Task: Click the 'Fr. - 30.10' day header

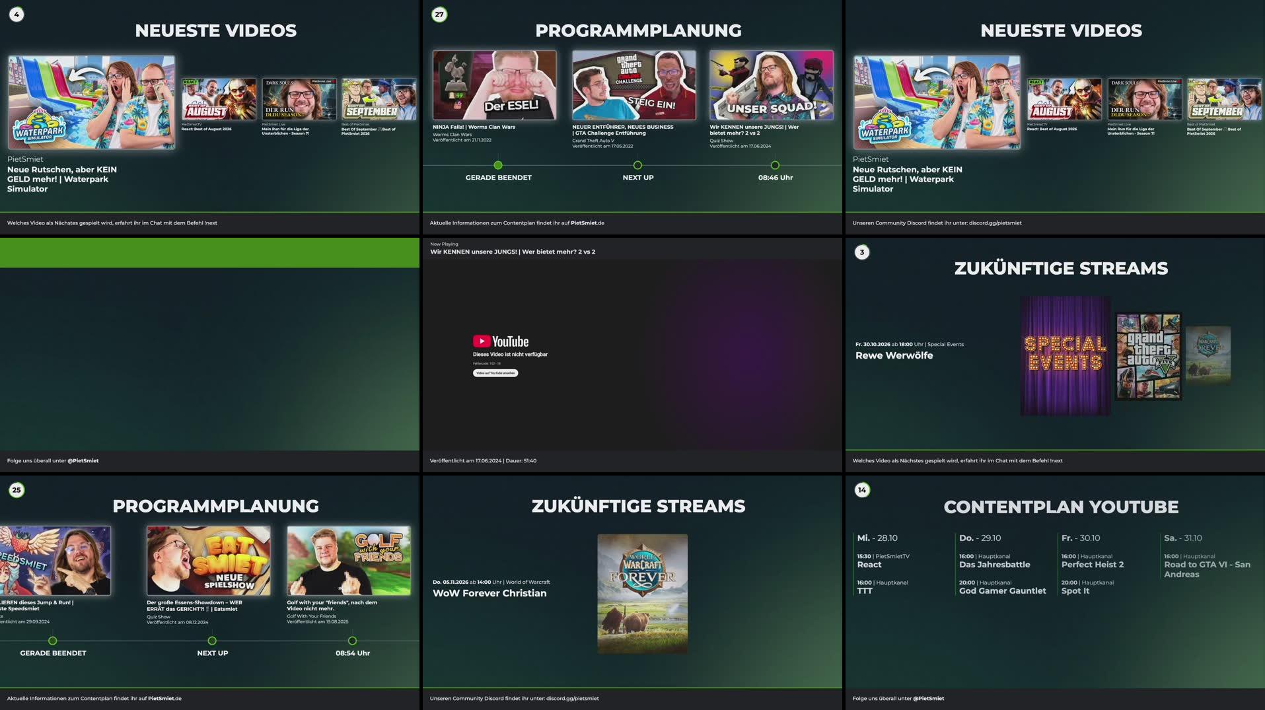Action: 1080,538
